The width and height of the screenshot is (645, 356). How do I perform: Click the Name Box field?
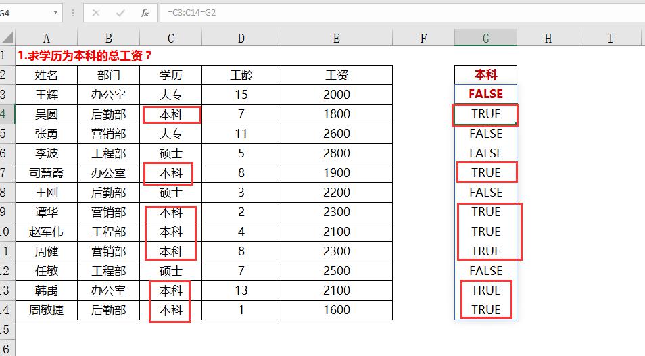point(25,13)
